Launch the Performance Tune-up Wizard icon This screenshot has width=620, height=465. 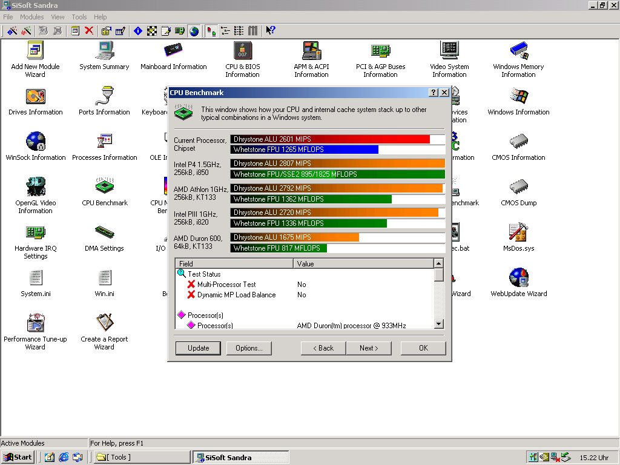(x=35, y=324)
